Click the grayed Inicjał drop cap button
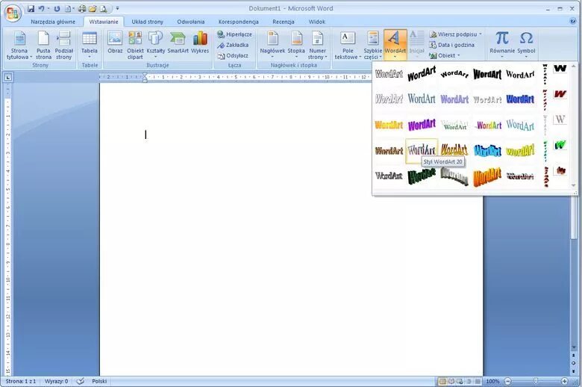Screen dimensions: 582x387 click(416, 46)
